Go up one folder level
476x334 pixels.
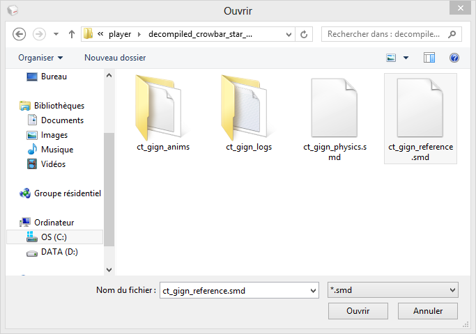pyautogui.click(x=72, y=34)
